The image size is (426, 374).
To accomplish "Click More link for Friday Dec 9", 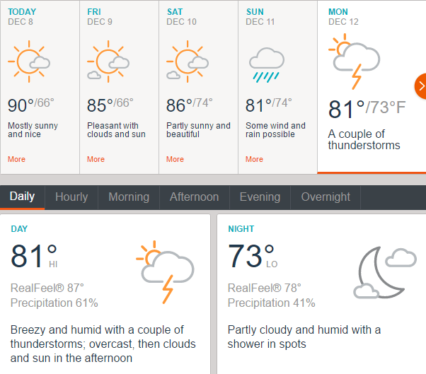I will pos(96,159).
